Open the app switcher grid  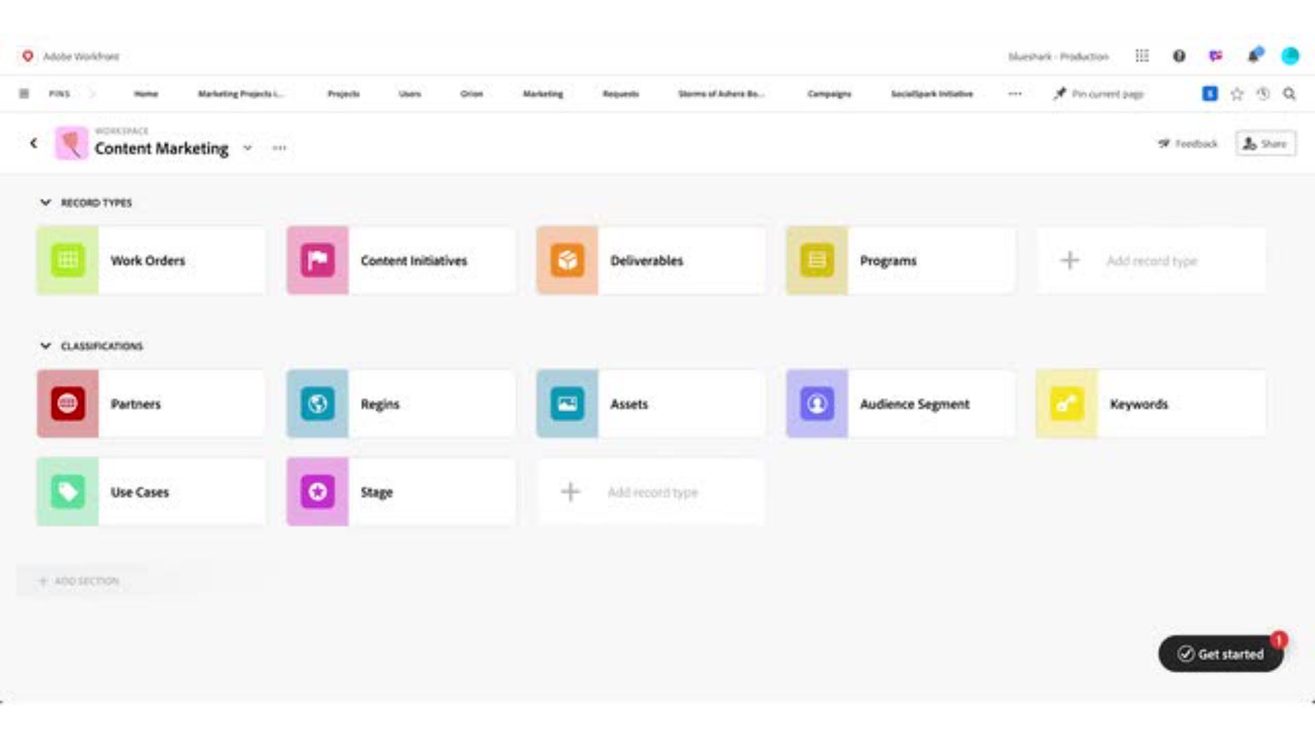click(1142, 56)
